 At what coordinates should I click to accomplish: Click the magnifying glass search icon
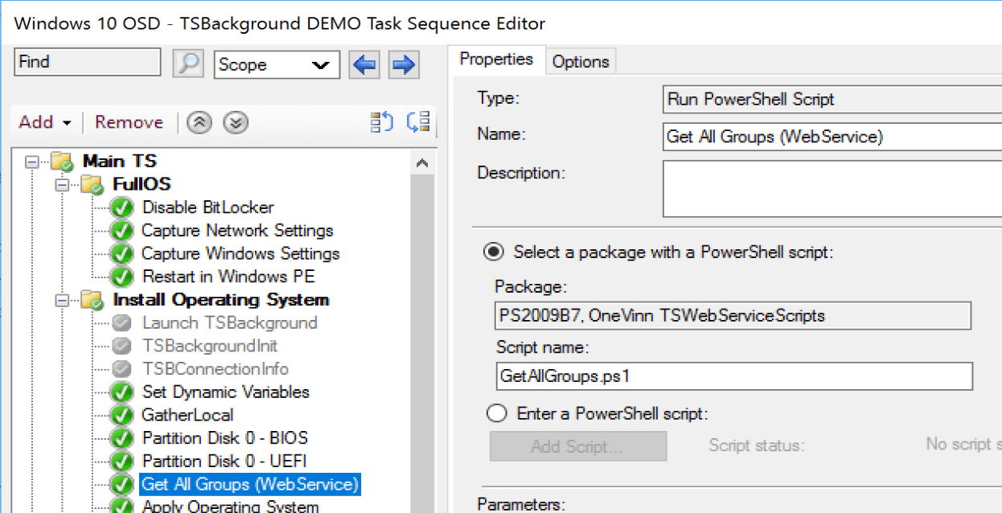(x=188, y=64)
